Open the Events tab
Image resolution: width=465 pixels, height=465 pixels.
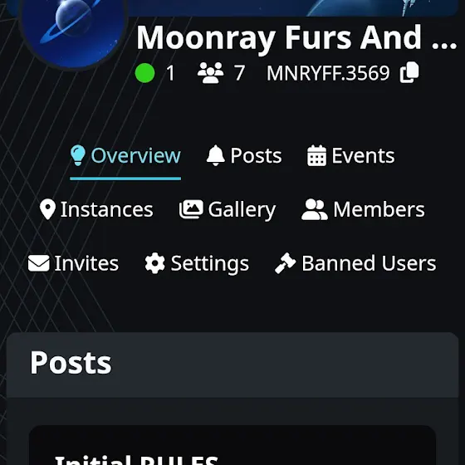pyautogui.click(x=351, y=155)
